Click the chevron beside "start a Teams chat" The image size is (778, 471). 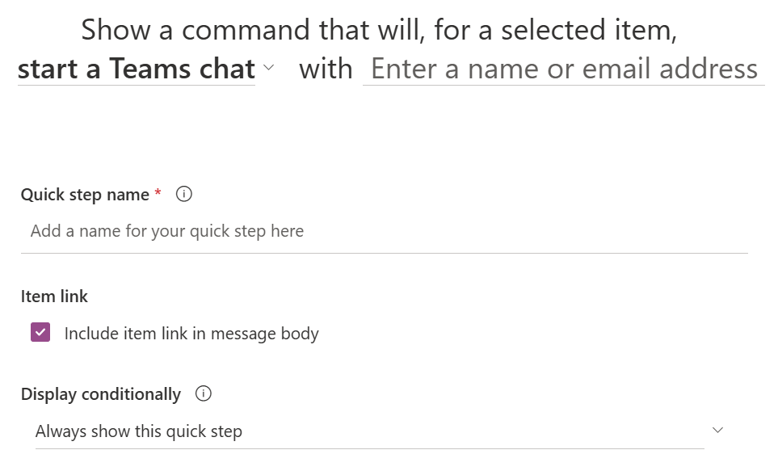pos(269,69)
